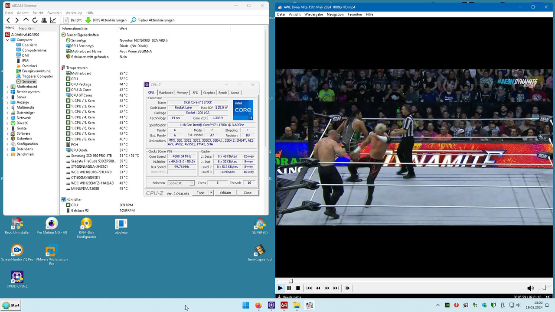
Task: Expand the Netzwerk tree node
Action: pyautogui.click(x=7, y=118)
